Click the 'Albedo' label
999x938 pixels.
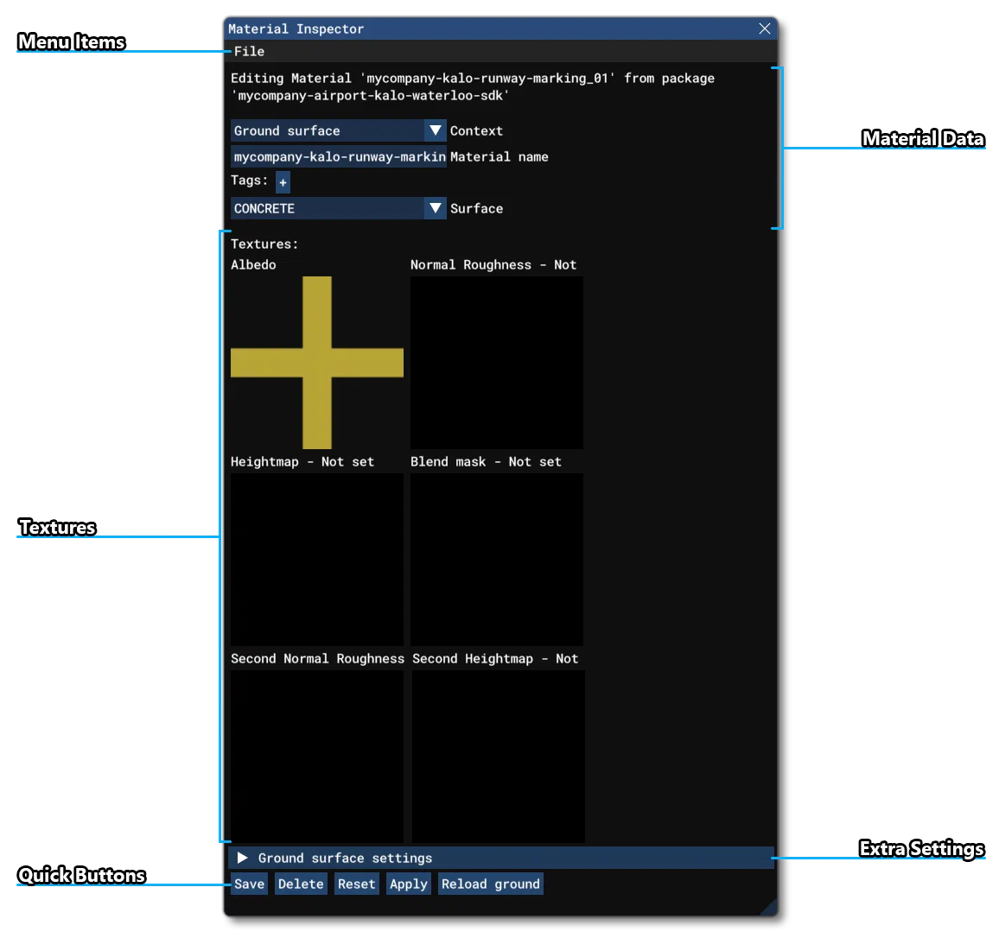[253, 265]
